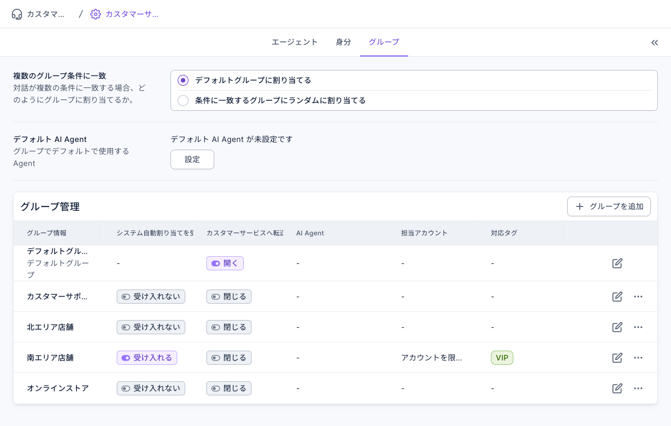Click the gear icon in breadcrumb
The width and height of the screenshot is (671, 426).
(x=96, y=14)
